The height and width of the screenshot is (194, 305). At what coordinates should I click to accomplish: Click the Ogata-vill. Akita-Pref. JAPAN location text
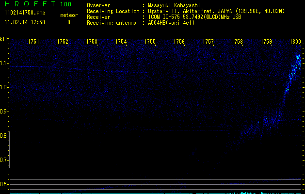point(216,11)
